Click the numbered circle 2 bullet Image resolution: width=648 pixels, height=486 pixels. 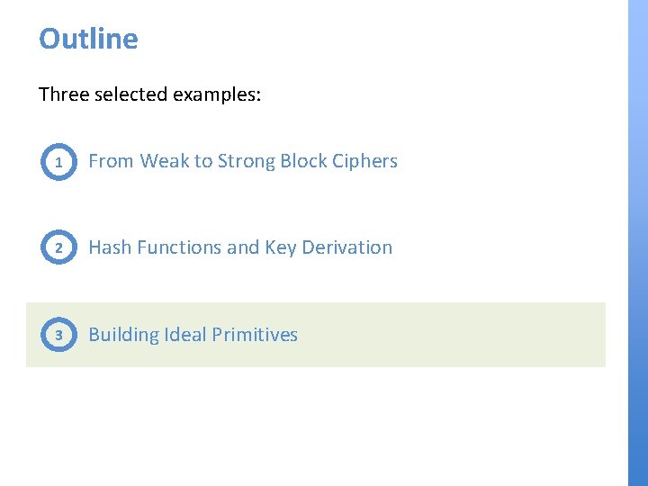(58, 247)
